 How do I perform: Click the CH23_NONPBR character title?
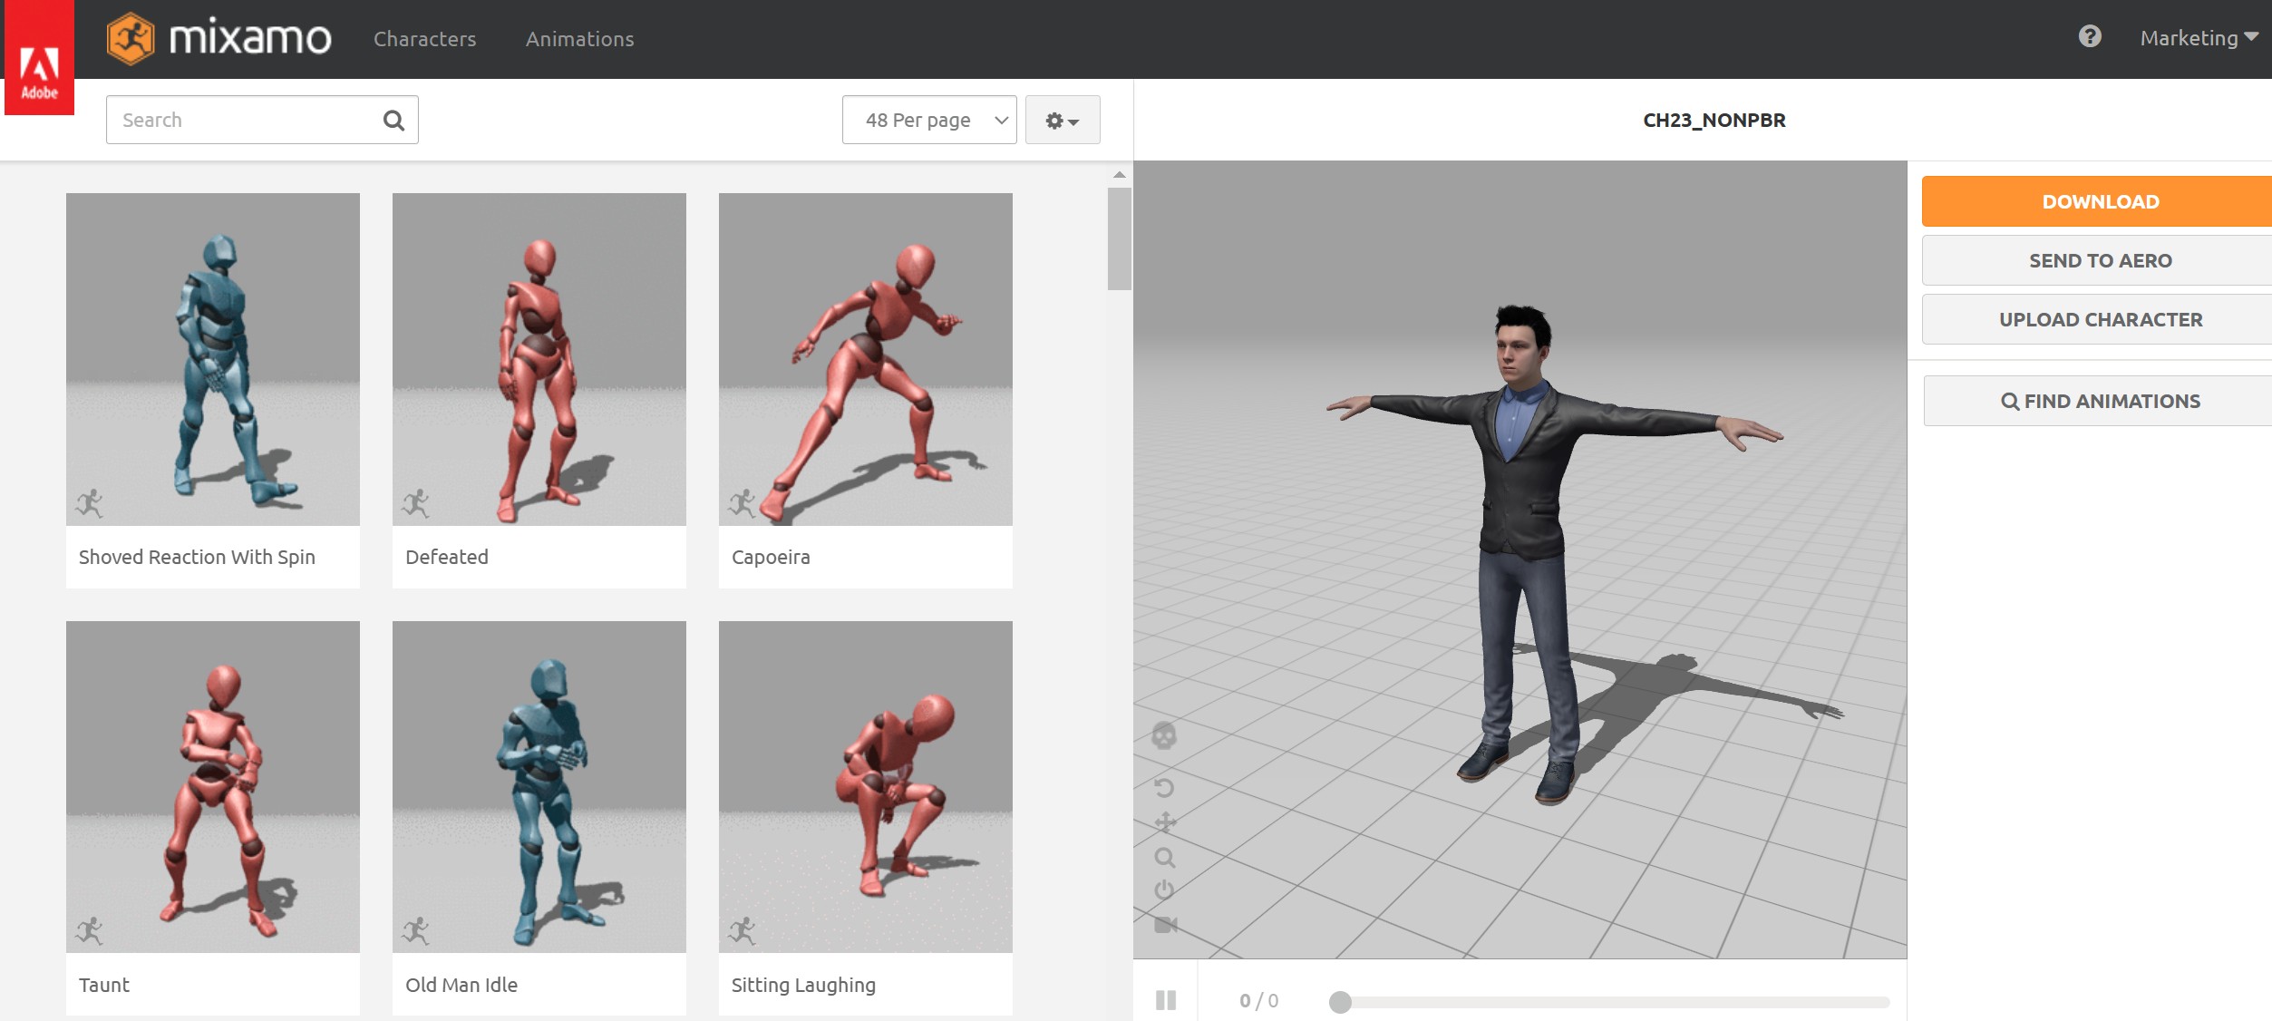tap(1714, 120)
